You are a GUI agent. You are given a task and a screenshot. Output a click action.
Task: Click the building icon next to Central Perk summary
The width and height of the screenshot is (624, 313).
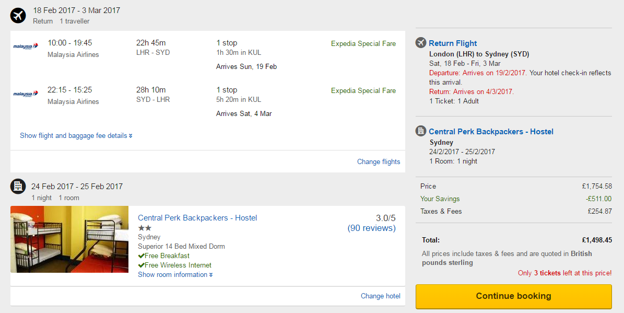pos(421,131)
